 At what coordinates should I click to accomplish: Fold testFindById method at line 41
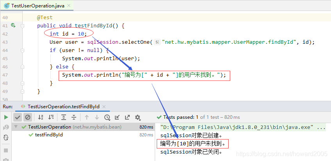pyautogui.click(x=22, y=26)
